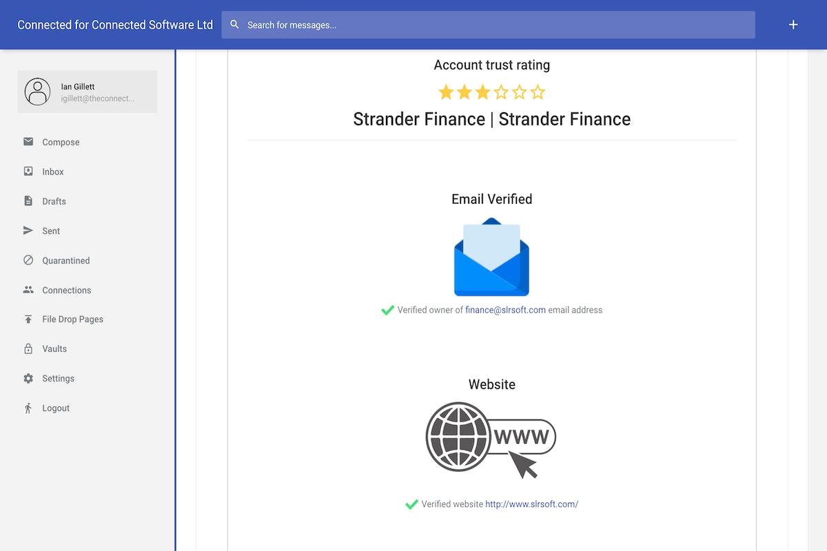827x551 pixels.
Task: Click the third star in trust rating
Action: [482, 92]
